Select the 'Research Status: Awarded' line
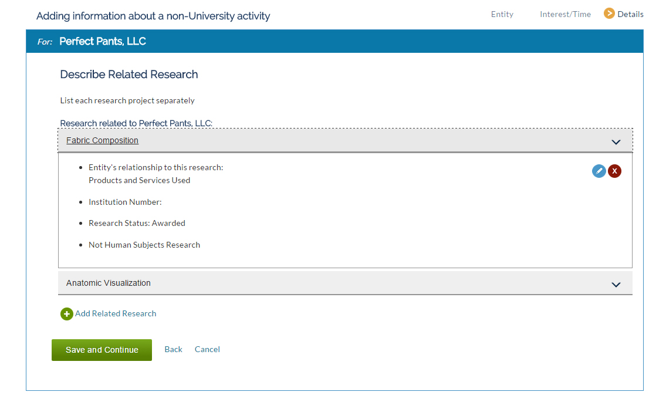The width and height of the screenshot is (666, 402). (137, 223)
